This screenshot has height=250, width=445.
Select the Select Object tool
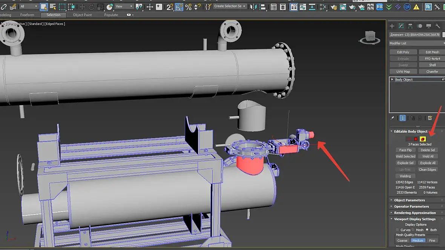point(44,7)
